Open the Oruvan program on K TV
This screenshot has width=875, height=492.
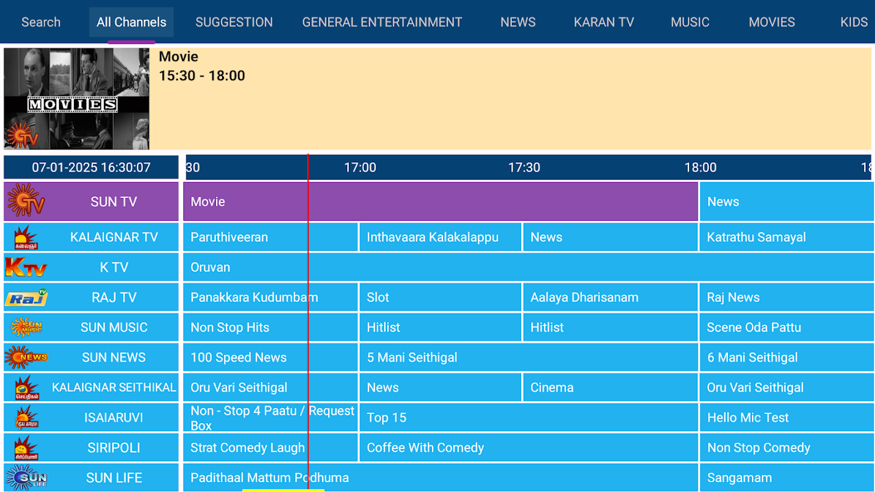(x=529, y=268)
